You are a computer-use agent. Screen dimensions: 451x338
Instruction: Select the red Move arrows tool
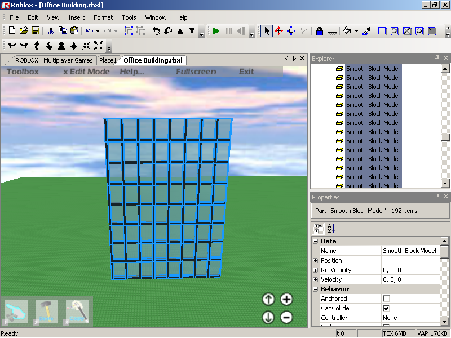coord(278,31)
